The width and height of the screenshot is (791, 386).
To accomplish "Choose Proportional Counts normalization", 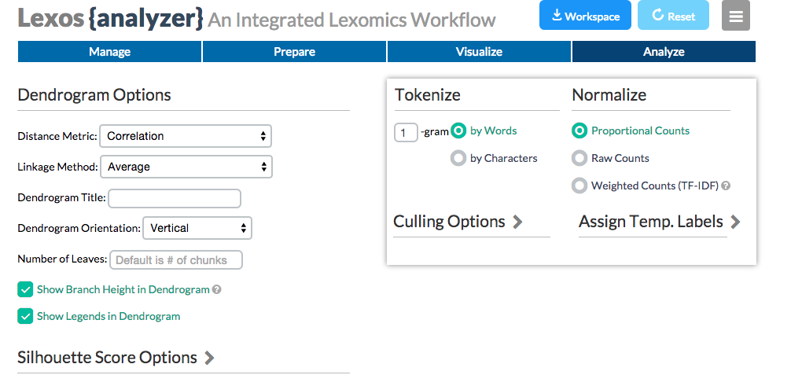I will click(x=579, y=131).
